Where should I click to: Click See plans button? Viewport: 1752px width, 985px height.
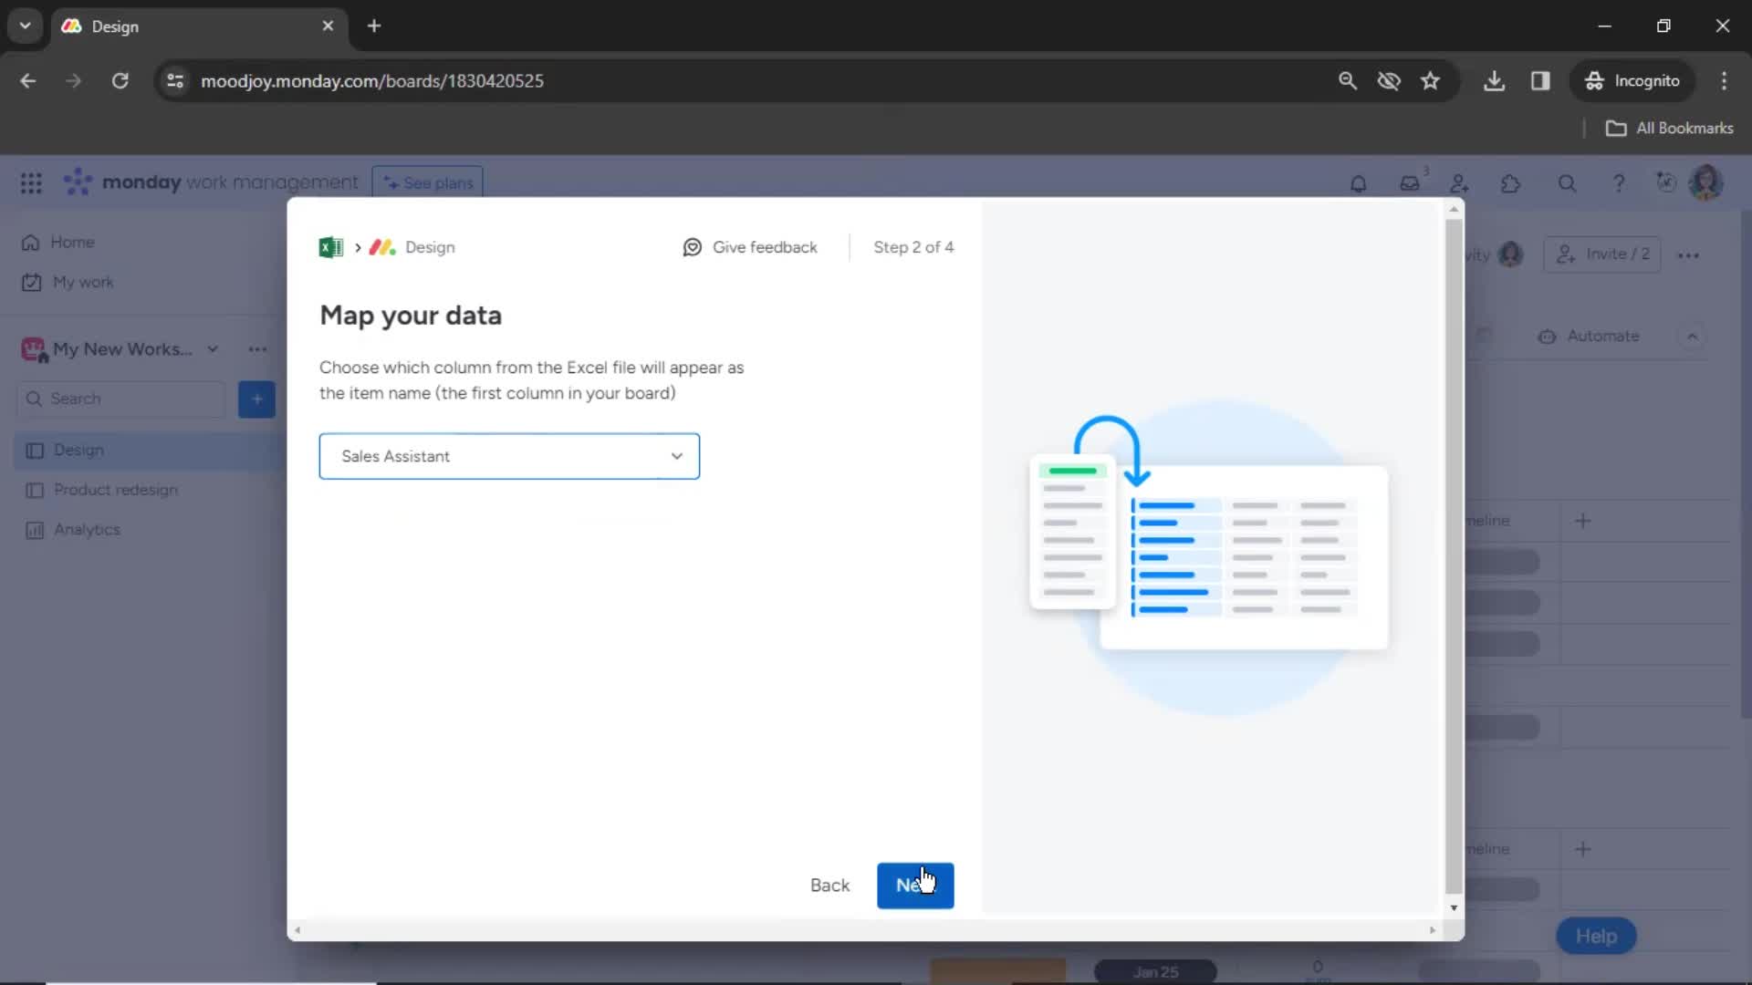(x=428, y=182)
